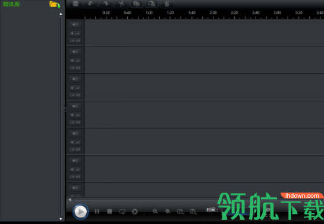Image resolution: width=324 pixels, height=224 pixels.
Task: Toggle loop playback
Action: click(x=122, y=211)
